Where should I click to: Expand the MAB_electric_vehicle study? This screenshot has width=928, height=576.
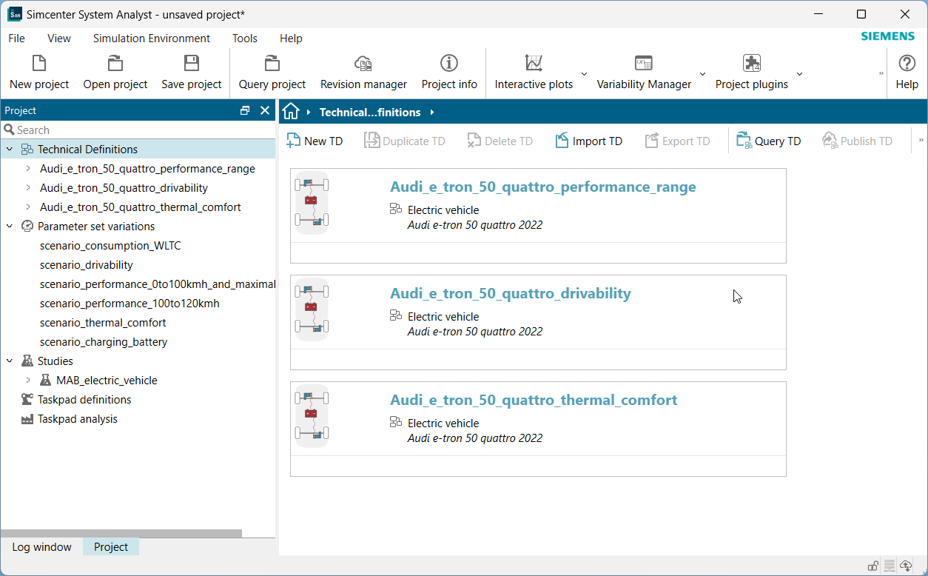point(28,381)
